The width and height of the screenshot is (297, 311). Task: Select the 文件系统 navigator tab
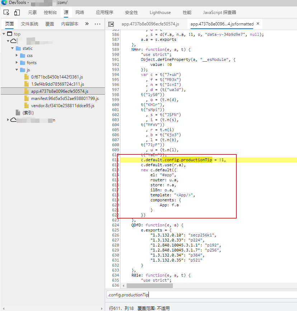pyautogui.click(x=29, y=24)
